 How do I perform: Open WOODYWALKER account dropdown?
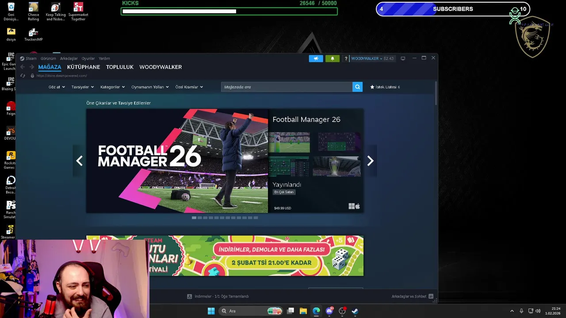point(372,58)
